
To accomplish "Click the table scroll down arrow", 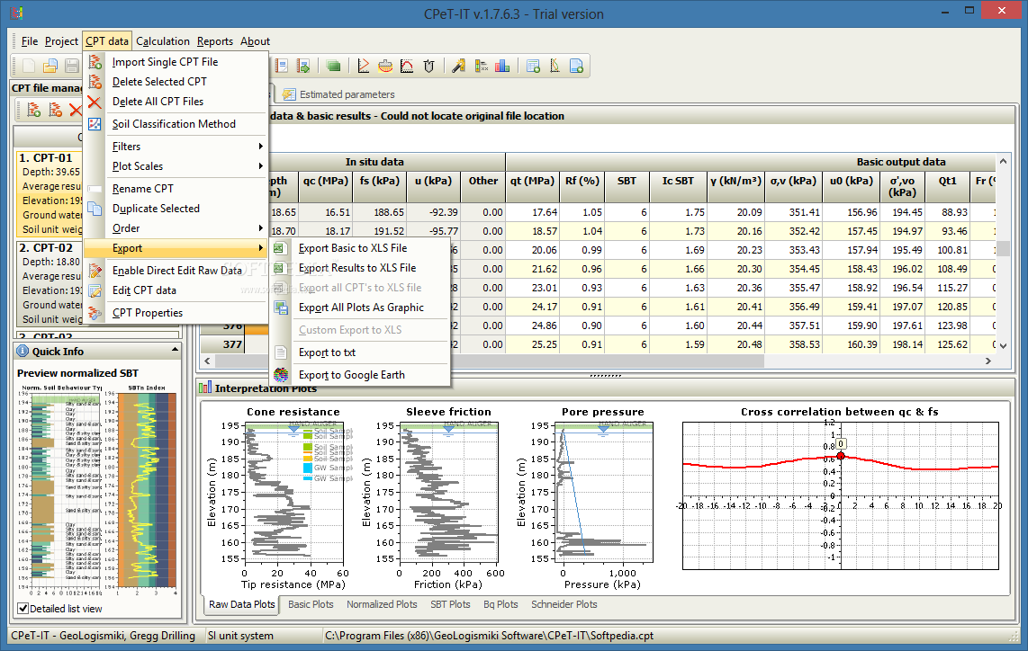I will [x=1003, y=345].
